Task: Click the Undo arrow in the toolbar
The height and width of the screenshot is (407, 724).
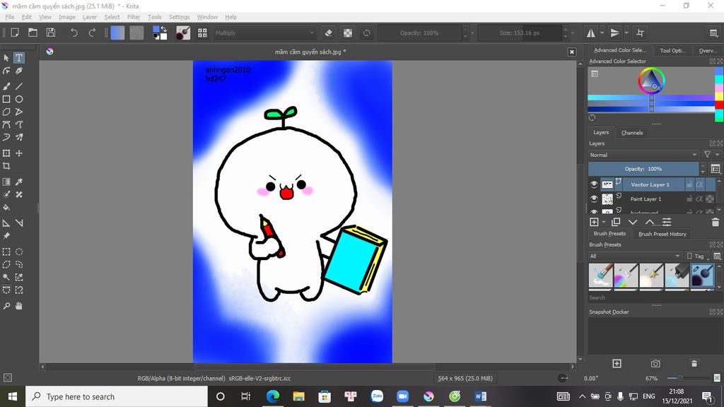Action: click(x=74, y=33)
